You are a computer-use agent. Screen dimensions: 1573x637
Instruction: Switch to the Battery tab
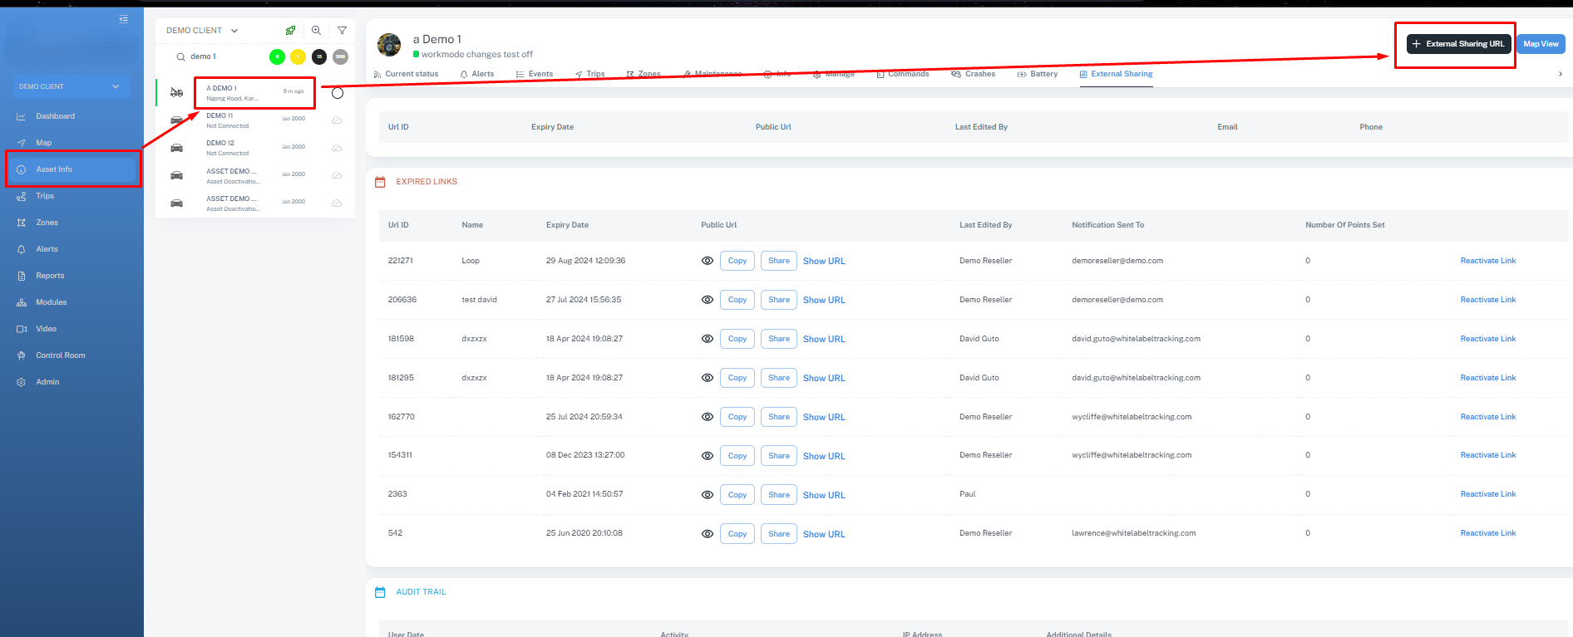click(1038, 74)
